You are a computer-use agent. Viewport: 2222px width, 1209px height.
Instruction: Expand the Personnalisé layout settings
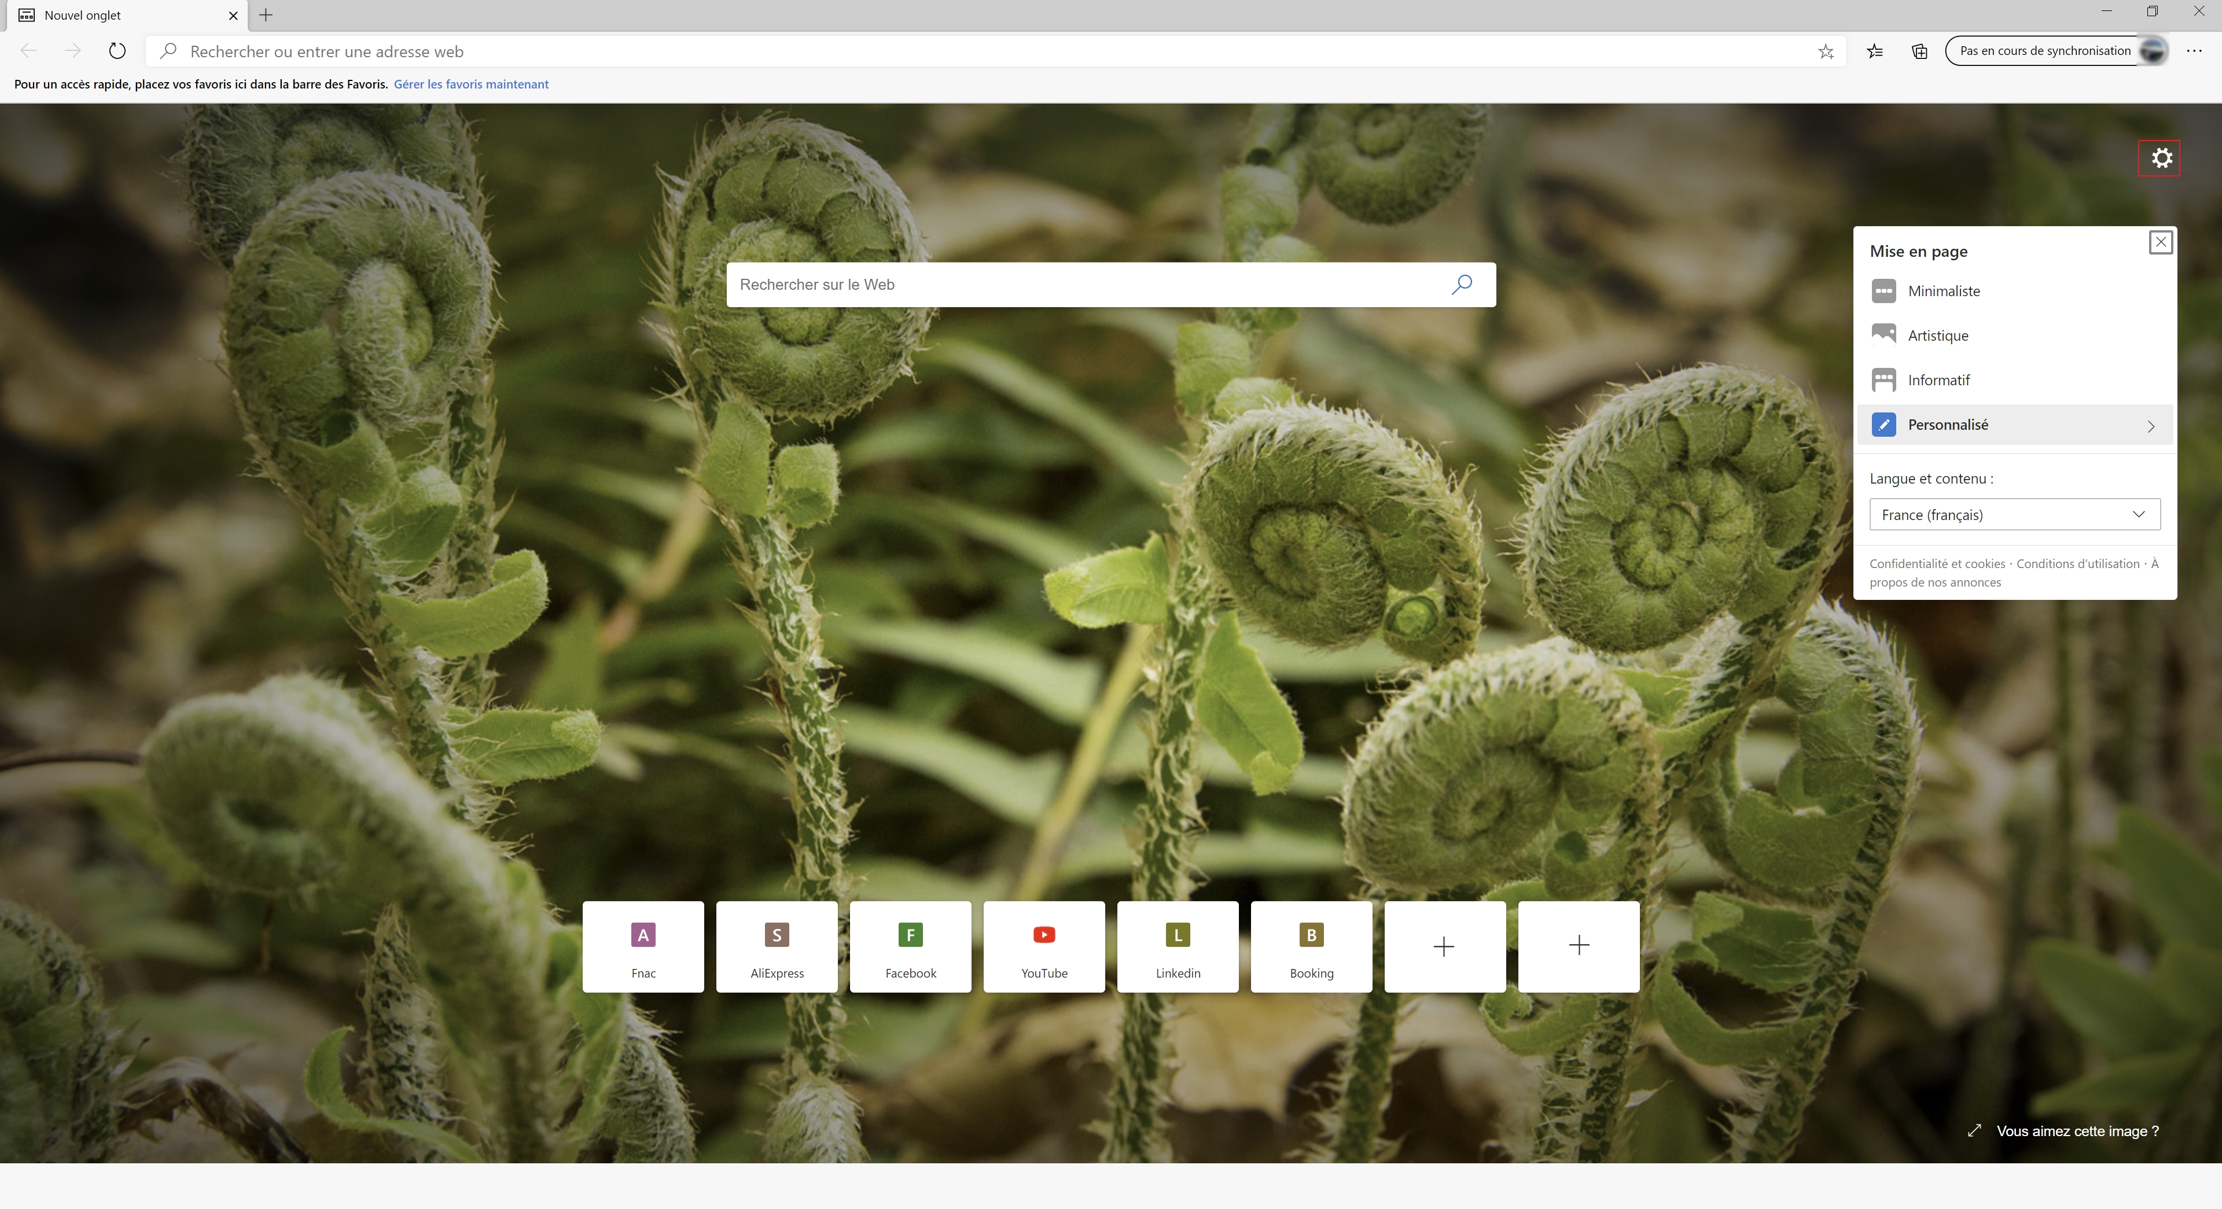click(x=2150, y=425)
